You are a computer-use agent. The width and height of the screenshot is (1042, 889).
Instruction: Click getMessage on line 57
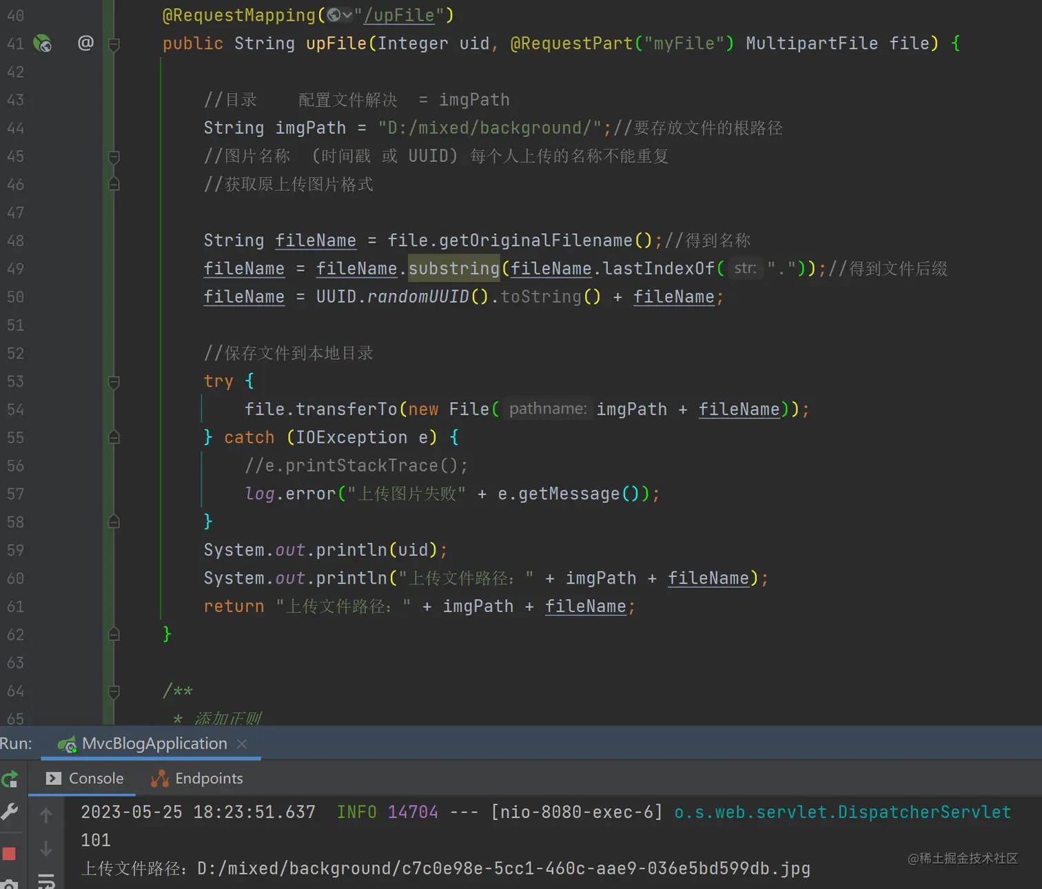(x=569, y=494)
